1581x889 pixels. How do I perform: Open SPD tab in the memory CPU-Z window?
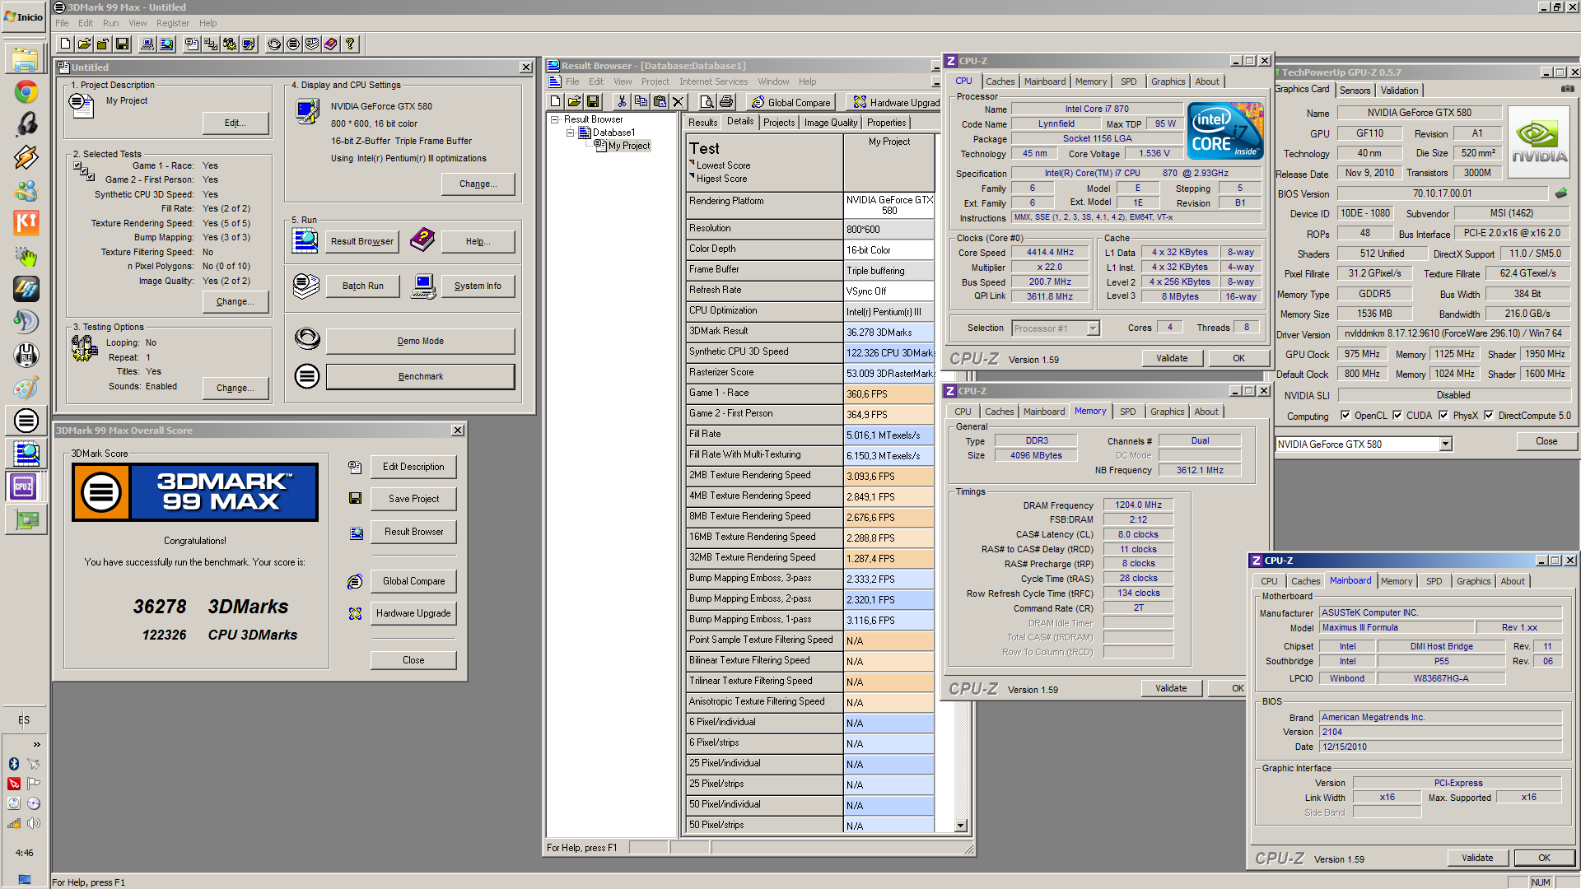tap(1127, 412)
